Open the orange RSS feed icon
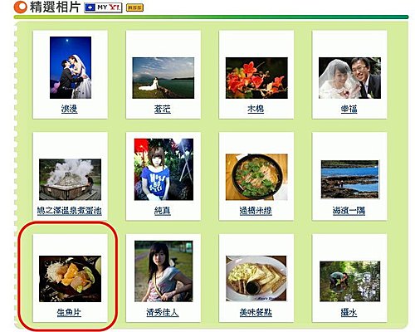415x332 pixels. [x=134, y=7]
